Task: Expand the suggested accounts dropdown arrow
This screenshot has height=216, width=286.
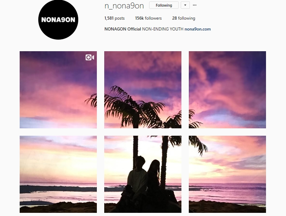Action: pos(185,5)
